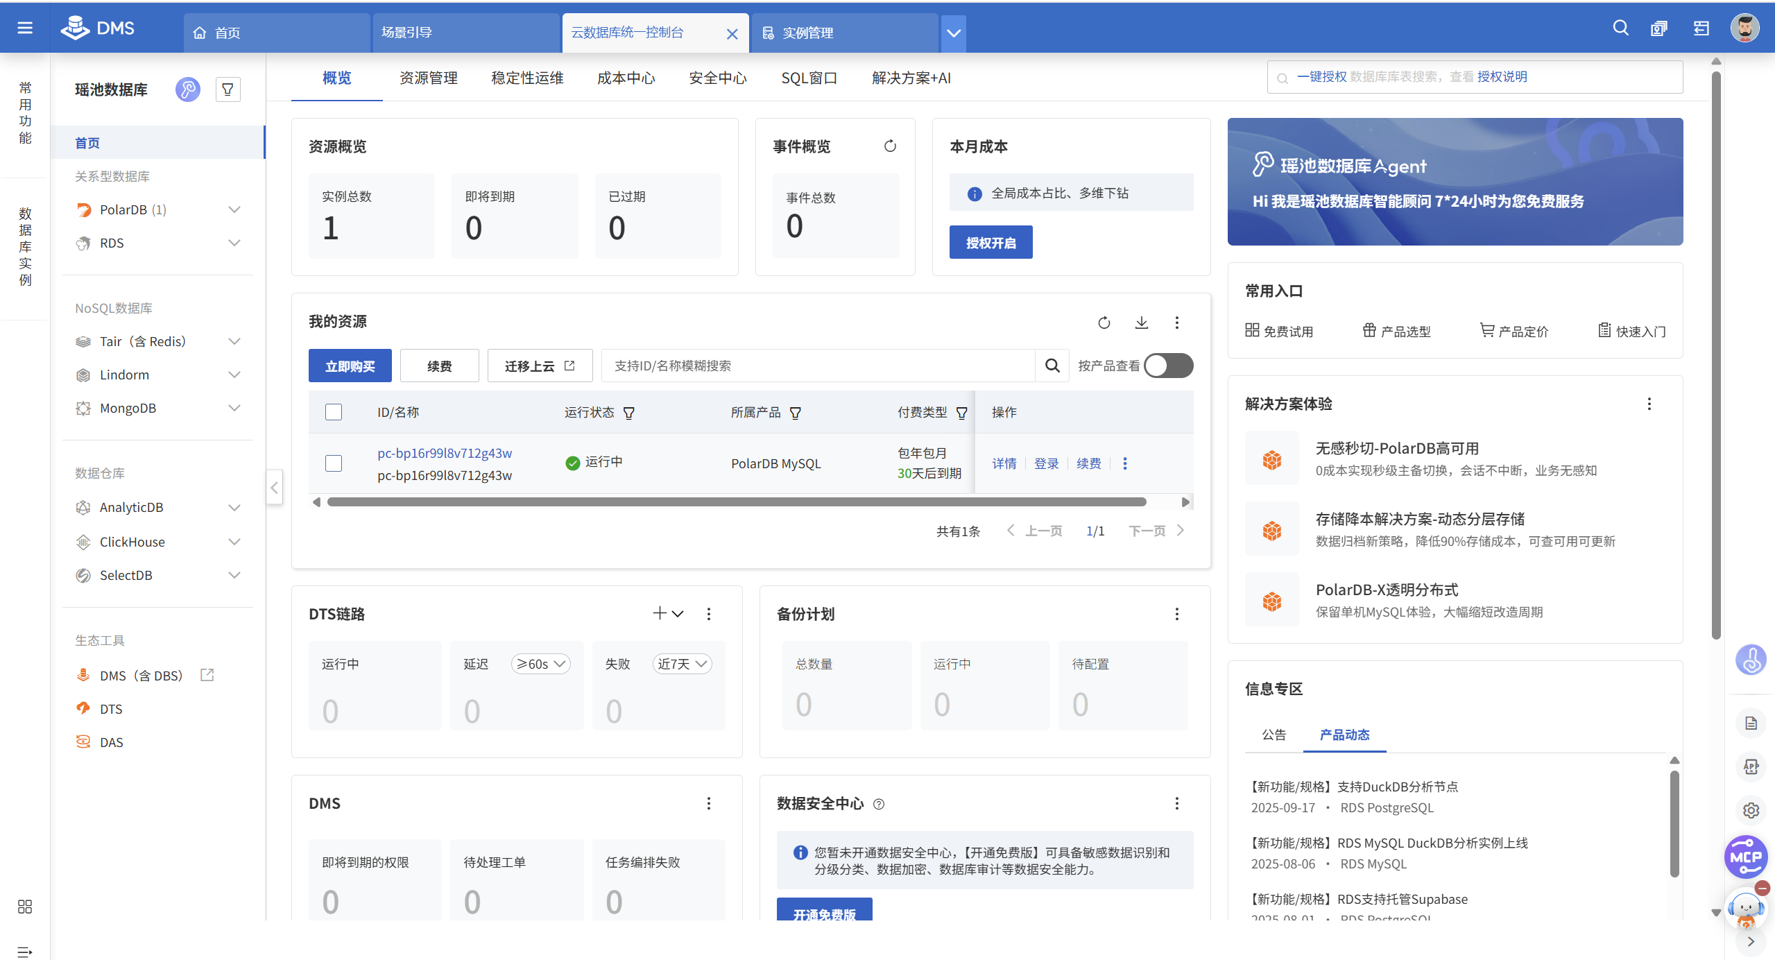This screenshot has height=960, width=1775.
Task: Close the 云数据库统一控制台 tab
Action: click(732, 34)
